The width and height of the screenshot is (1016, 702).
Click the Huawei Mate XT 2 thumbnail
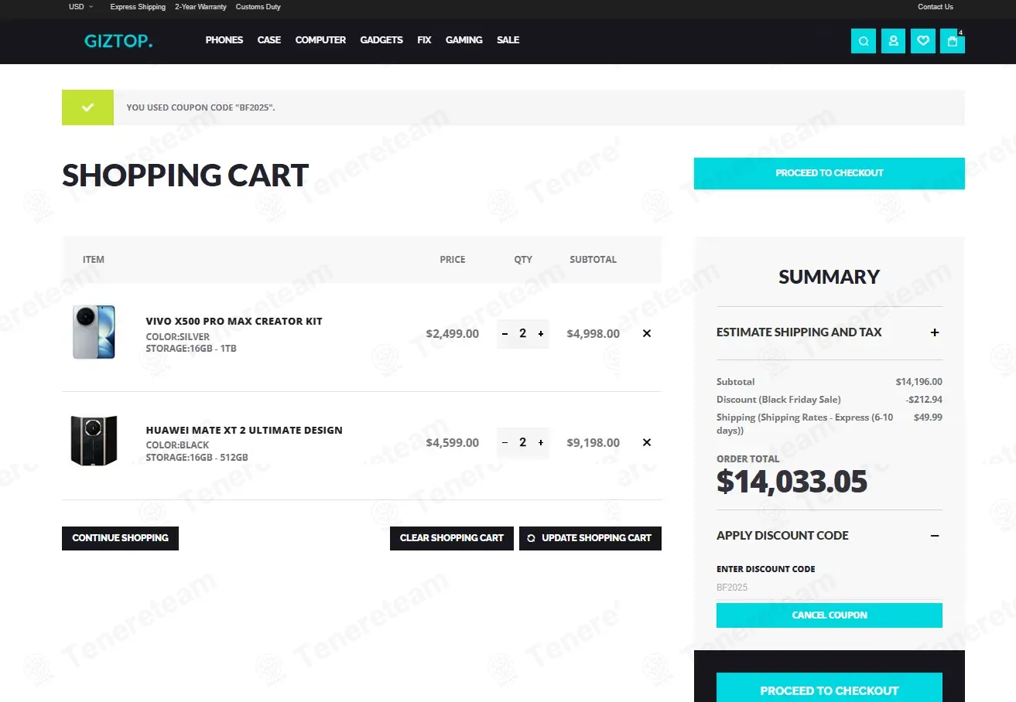(94, 441)
